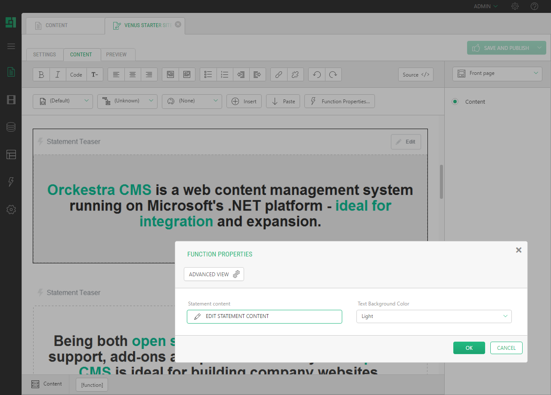The height and width of the screenshot is (395, 551).
Task: Open the Media section in sidebar
Action: pos(11,100)
